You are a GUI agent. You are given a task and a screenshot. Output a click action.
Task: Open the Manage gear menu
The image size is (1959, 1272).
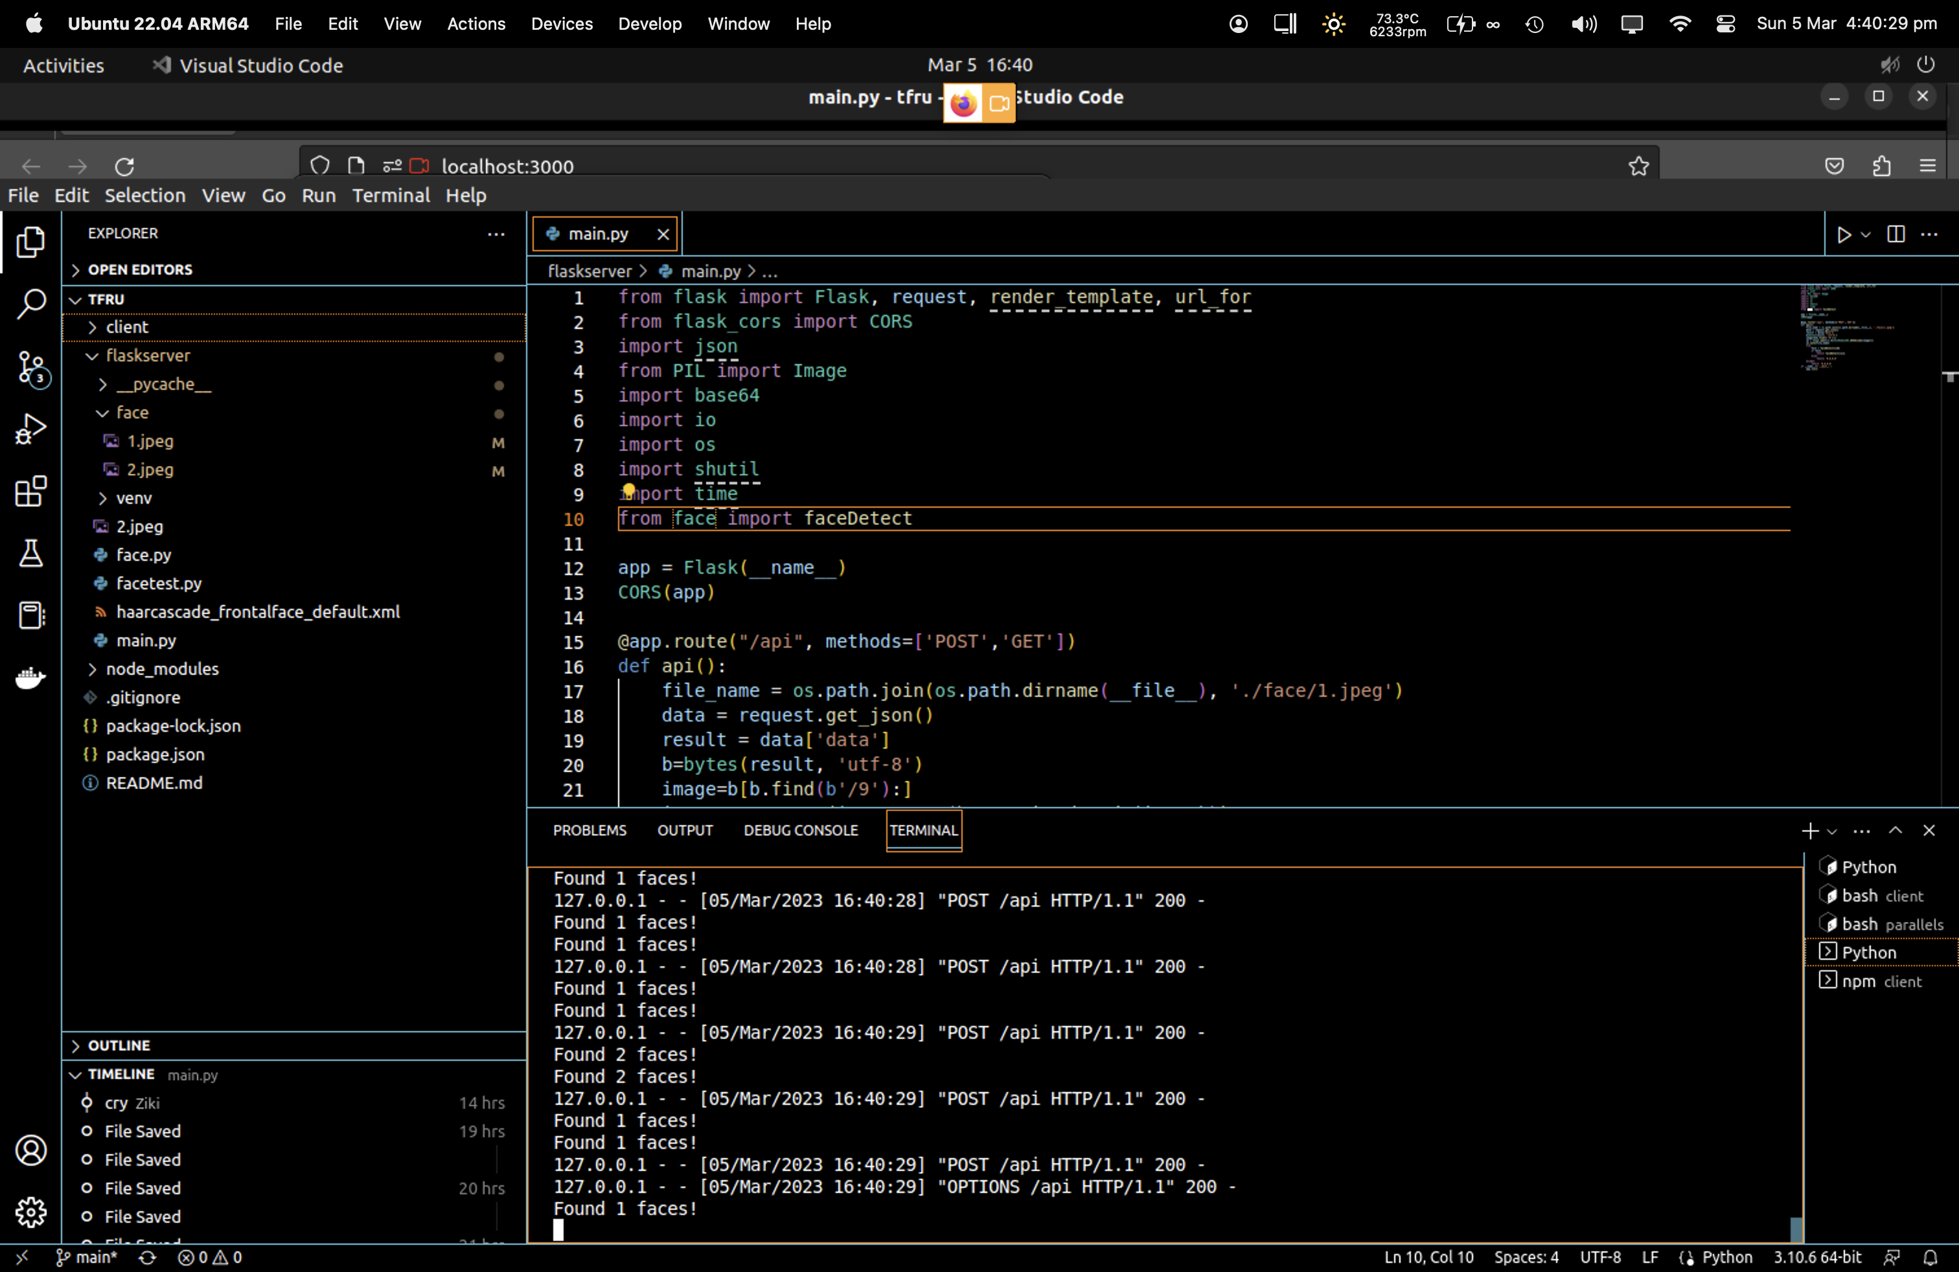click(31, 1211)
